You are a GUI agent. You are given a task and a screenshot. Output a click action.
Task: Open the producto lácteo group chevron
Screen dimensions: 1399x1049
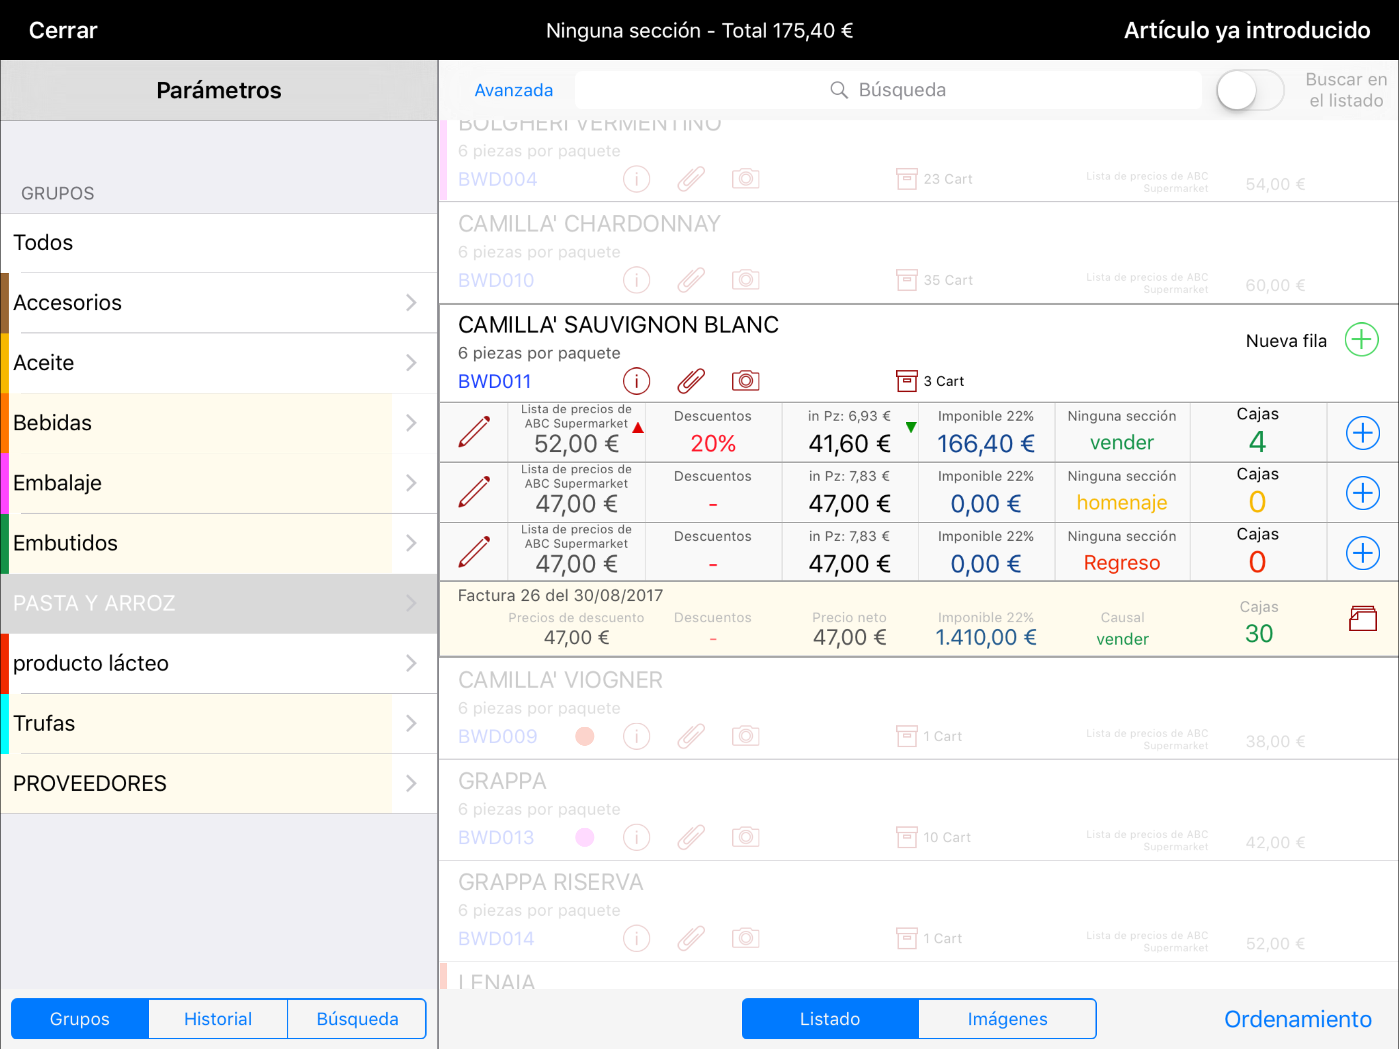coord(411,663)
